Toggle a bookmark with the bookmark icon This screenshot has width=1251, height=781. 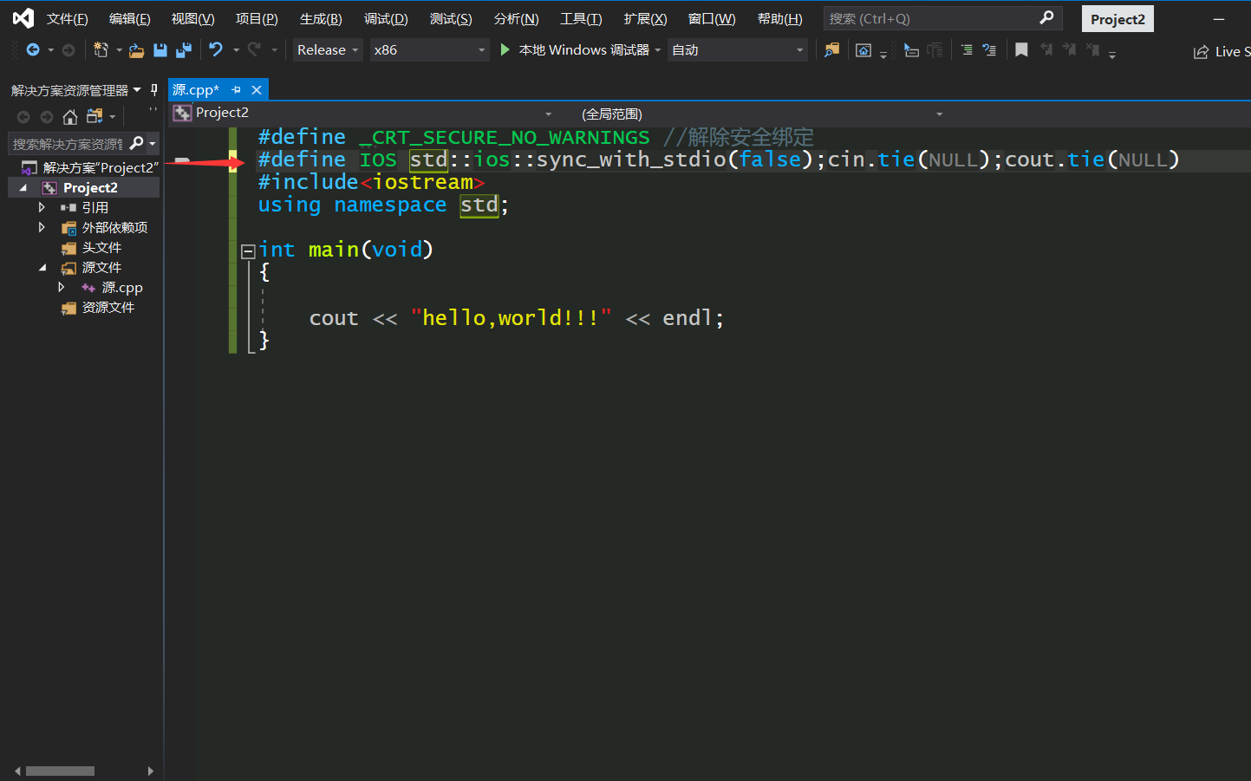point(1021,50)
